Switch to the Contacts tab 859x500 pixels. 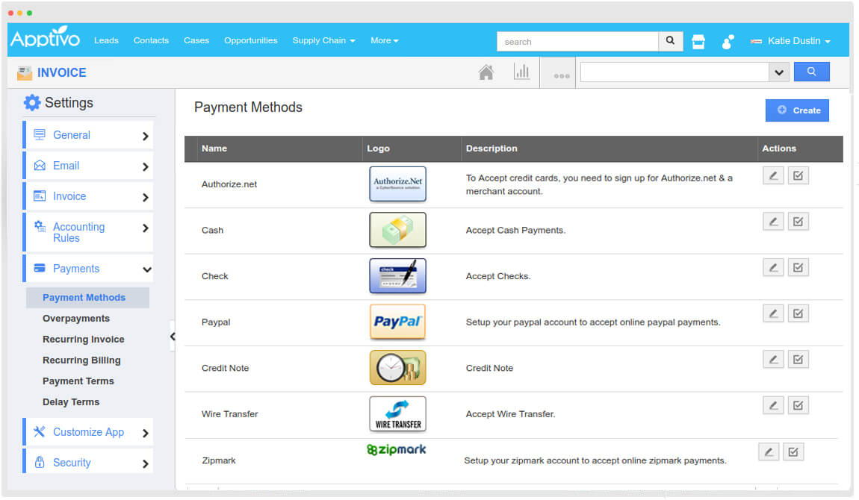coord(151,41)
